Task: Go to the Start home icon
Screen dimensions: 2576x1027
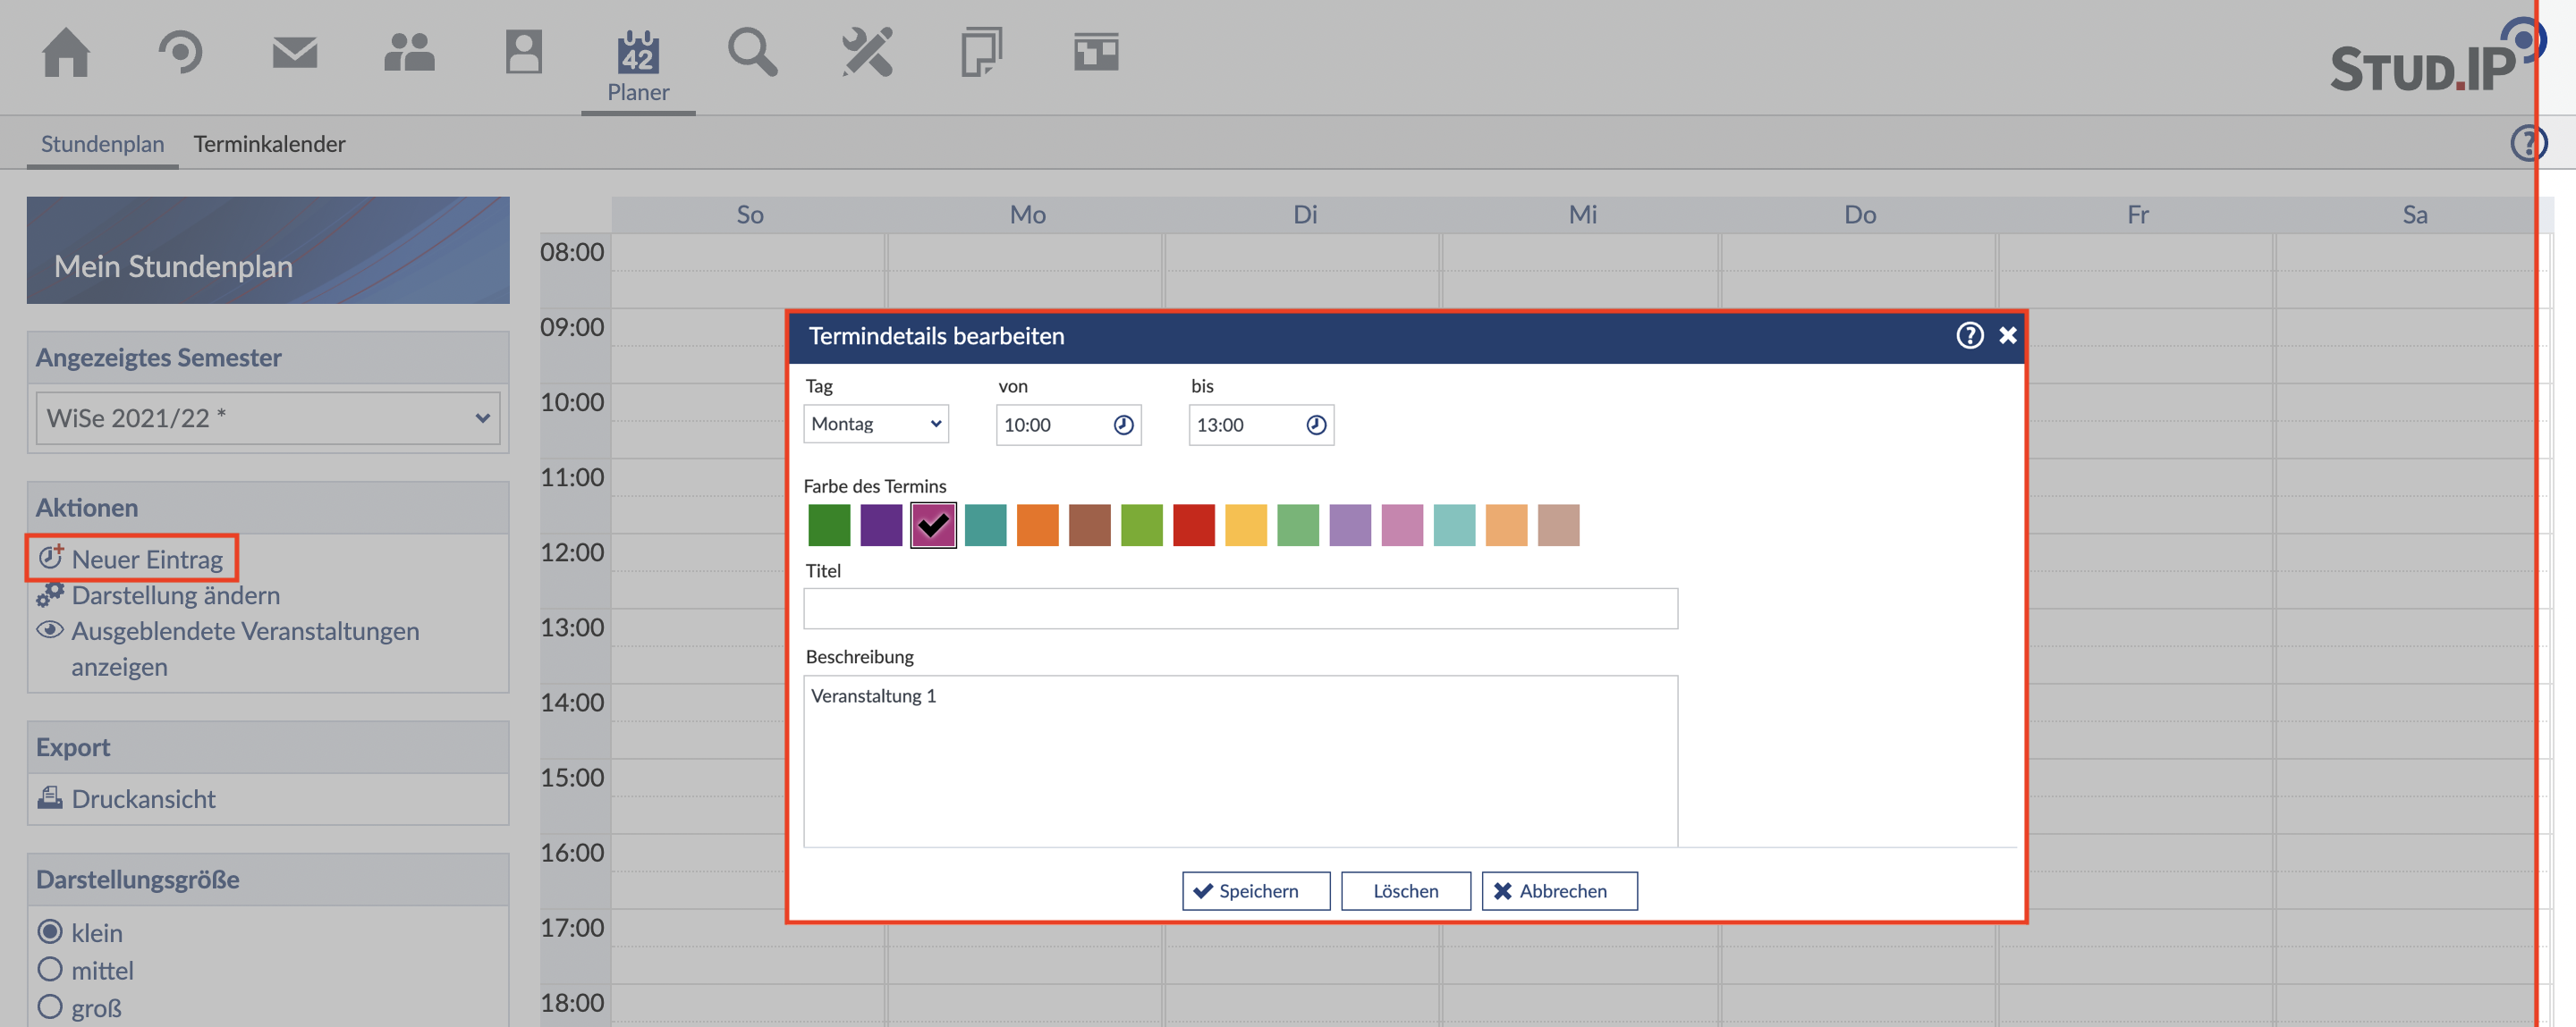Action: (x=66, y=52)
